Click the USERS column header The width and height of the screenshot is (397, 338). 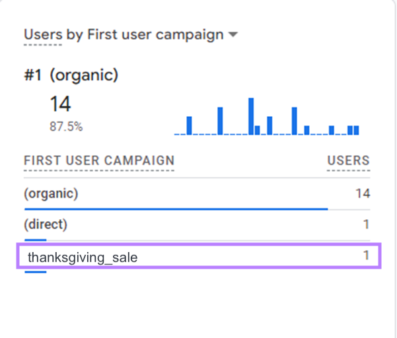[348, 160]
